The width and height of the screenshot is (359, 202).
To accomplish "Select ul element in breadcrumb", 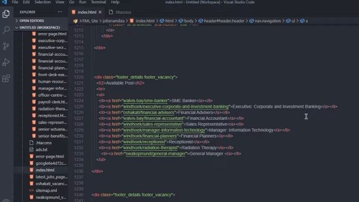I will 293,21.
